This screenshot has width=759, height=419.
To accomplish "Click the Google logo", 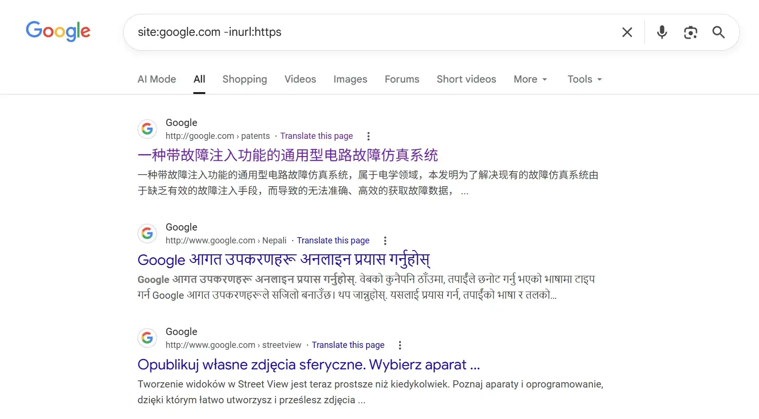I will pyautogui.click(x=58, y=31).
